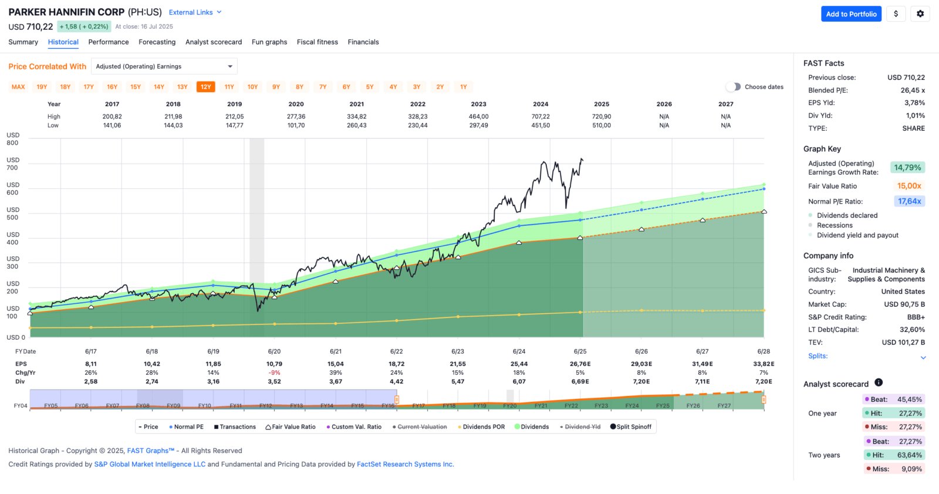Toggle the Transactions legend square

(x=217, y=427)
